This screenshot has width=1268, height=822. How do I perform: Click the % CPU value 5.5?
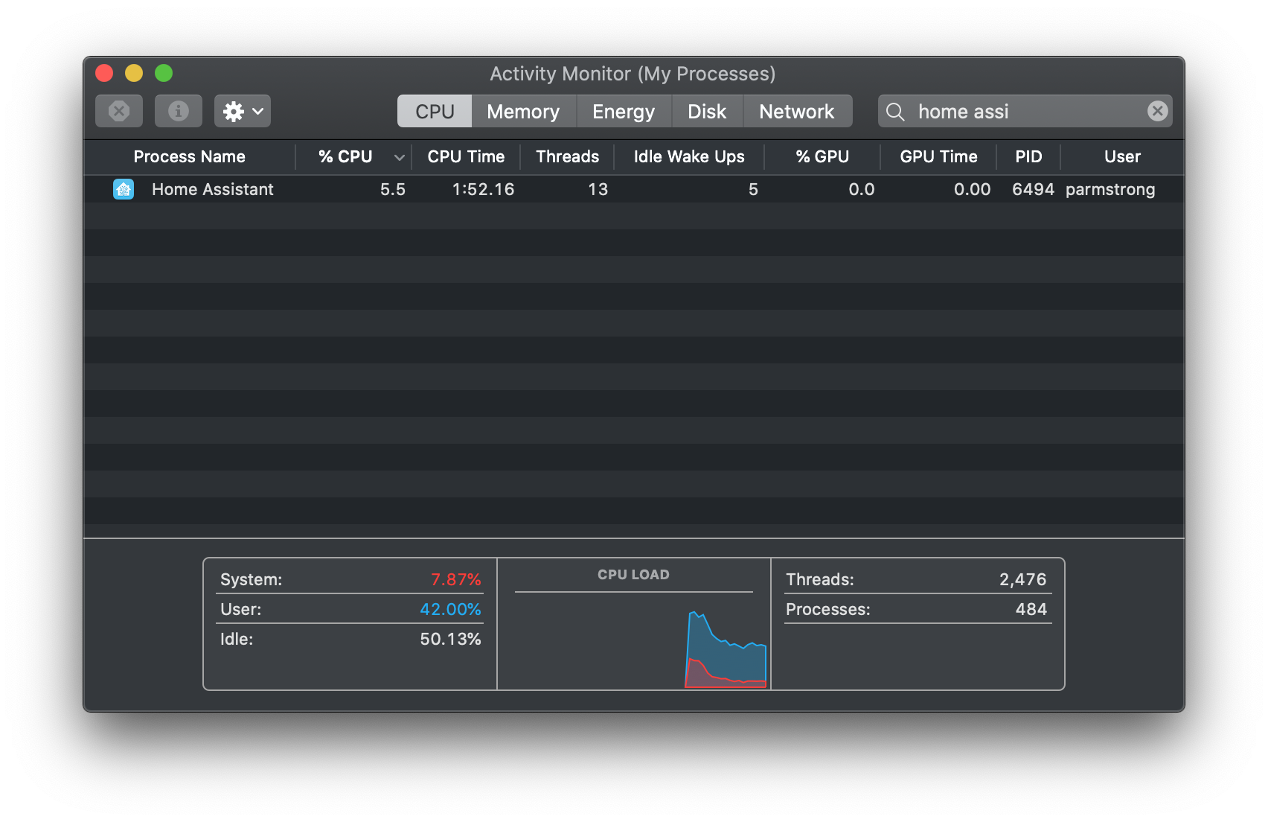(393, 189)
